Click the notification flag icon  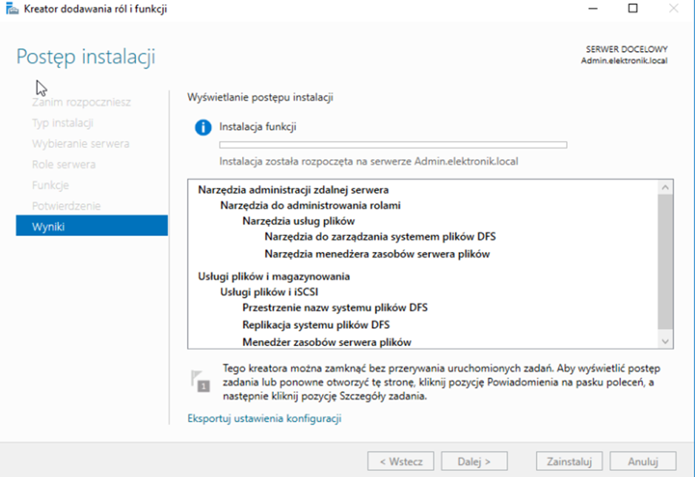click(198, 379)
